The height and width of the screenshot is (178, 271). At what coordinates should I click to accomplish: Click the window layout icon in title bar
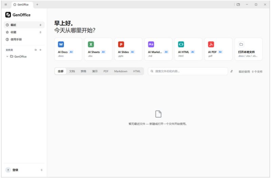[x=238, y=5]
